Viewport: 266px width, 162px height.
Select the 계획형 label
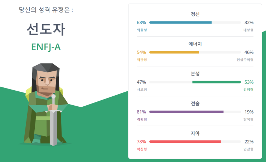point(142,119)
